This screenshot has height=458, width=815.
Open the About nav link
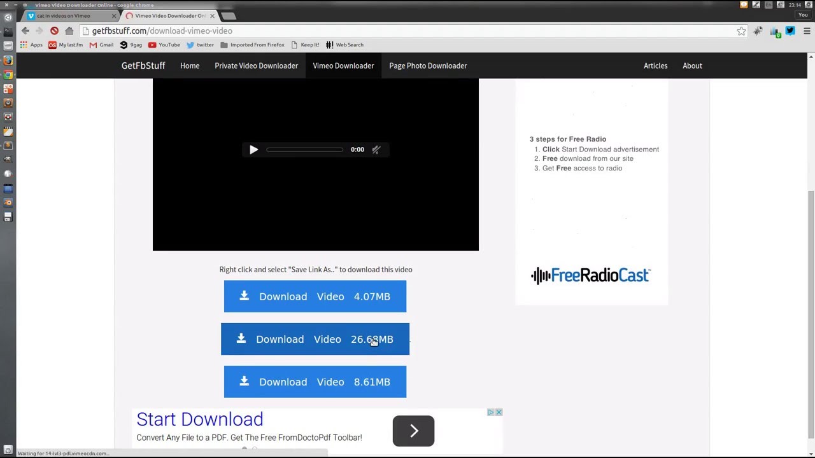click(692, 66)
